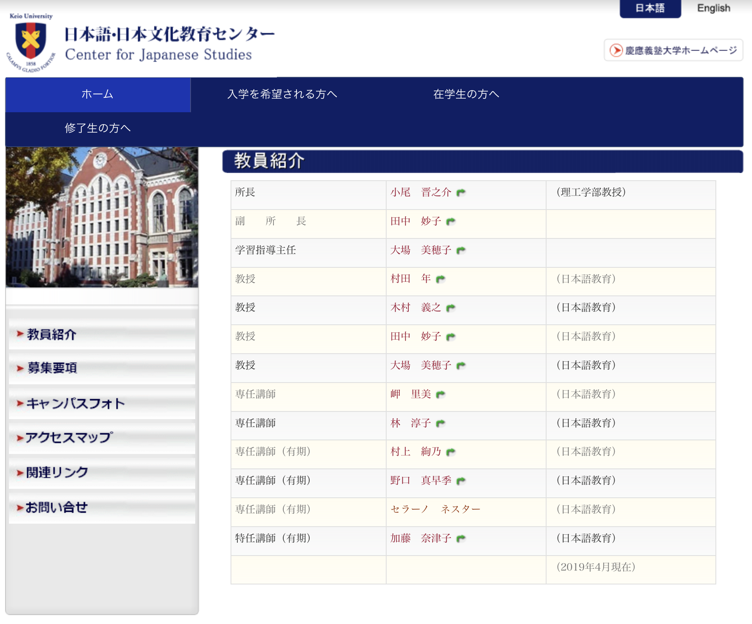Click the green arrow icon beside 林 淳子
Viewport: 752px width, 624px height.
tap(441, 423)
